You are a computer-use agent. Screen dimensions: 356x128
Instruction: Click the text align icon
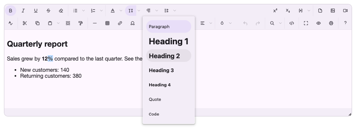click(x=202, y=23)
